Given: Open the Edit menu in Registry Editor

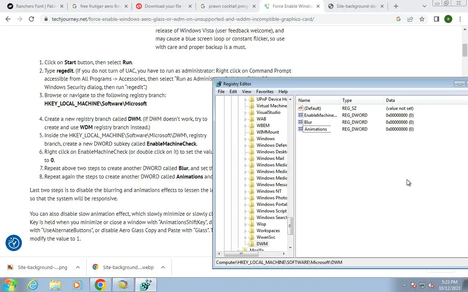Looking at the screenshot, I should tap(233, 92).
